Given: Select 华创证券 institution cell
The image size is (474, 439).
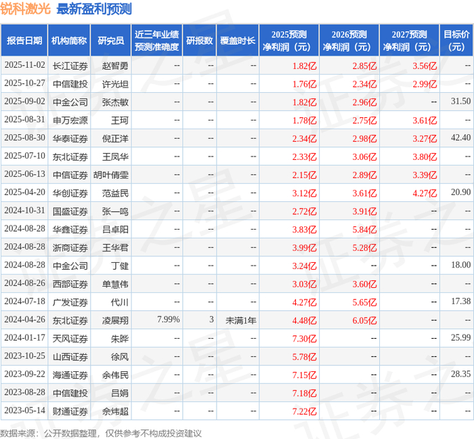Looking at the screenshot, I should [70, 193].
